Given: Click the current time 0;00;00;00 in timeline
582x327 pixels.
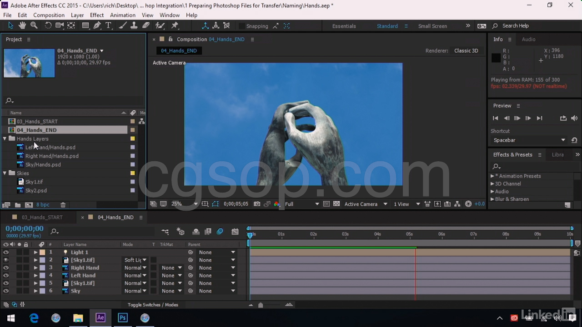Looking at the screenshot, I should (x=25, y=228).
